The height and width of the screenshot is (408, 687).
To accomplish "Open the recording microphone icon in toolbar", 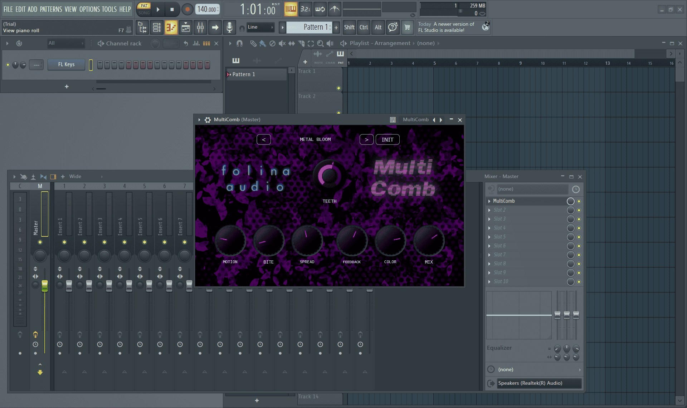I will [229, 28].
